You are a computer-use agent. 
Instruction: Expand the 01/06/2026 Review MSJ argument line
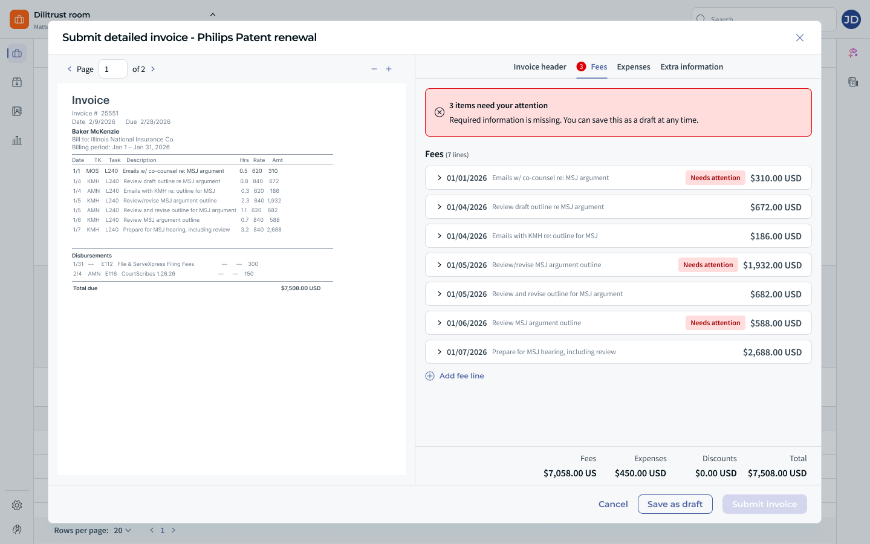click(440, 323)
